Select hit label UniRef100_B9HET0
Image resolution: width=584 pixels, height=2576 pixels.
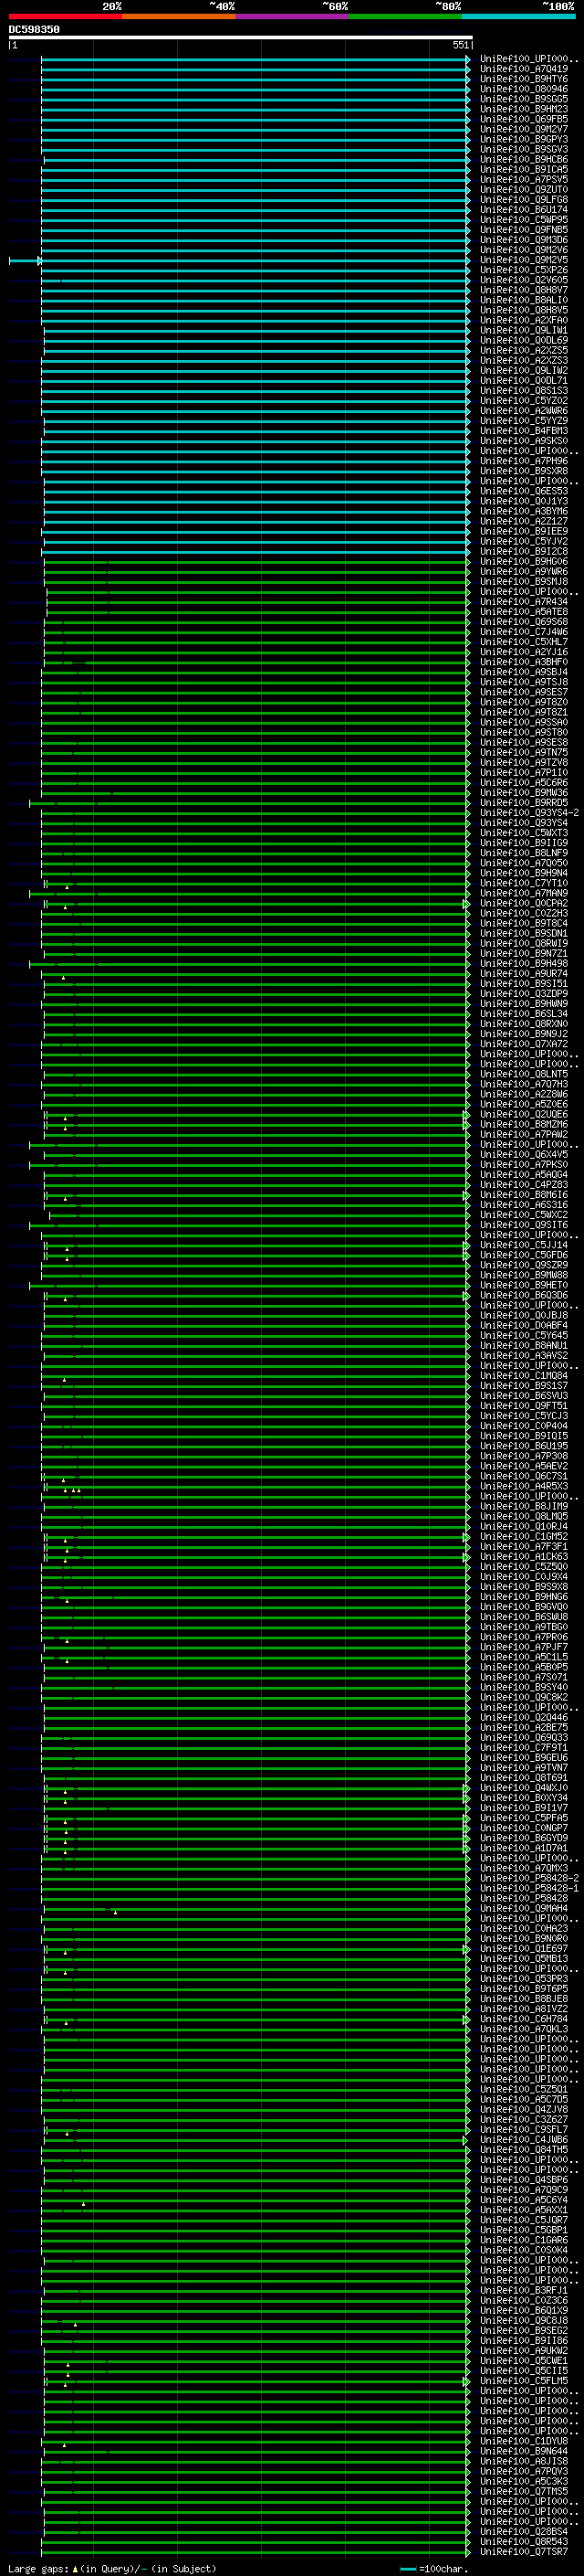click(524, 1285)
